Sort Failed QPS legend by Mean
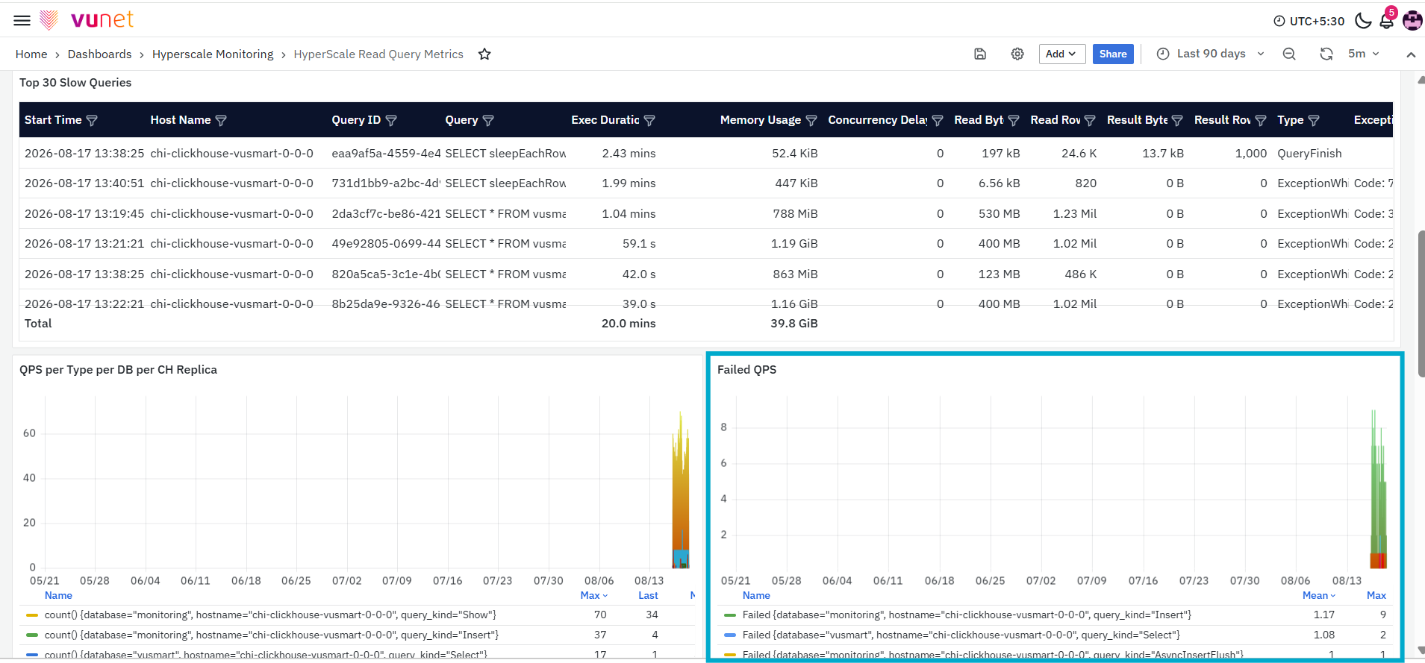The height and width of the screenshot is (663, 1425). pos(1319,595)
